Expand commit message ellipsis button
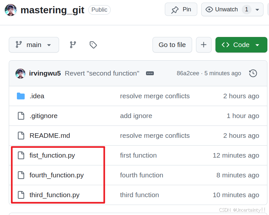The width and height of the screenshot is (269, 215). pyautogui.click(x=150, y=73)
